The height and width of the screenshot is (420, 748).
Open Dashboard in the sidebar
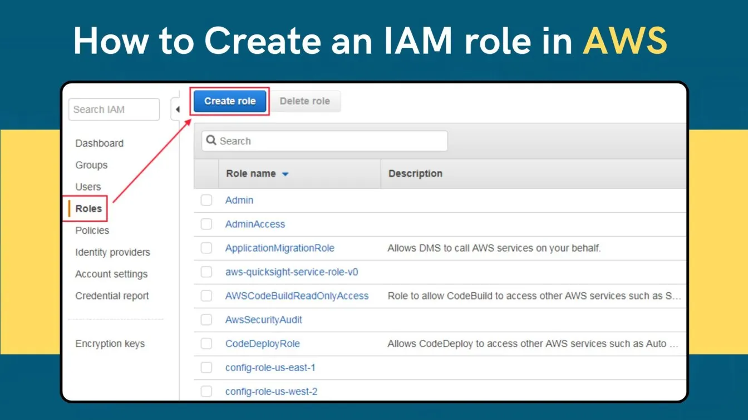[x=99, y=143]
